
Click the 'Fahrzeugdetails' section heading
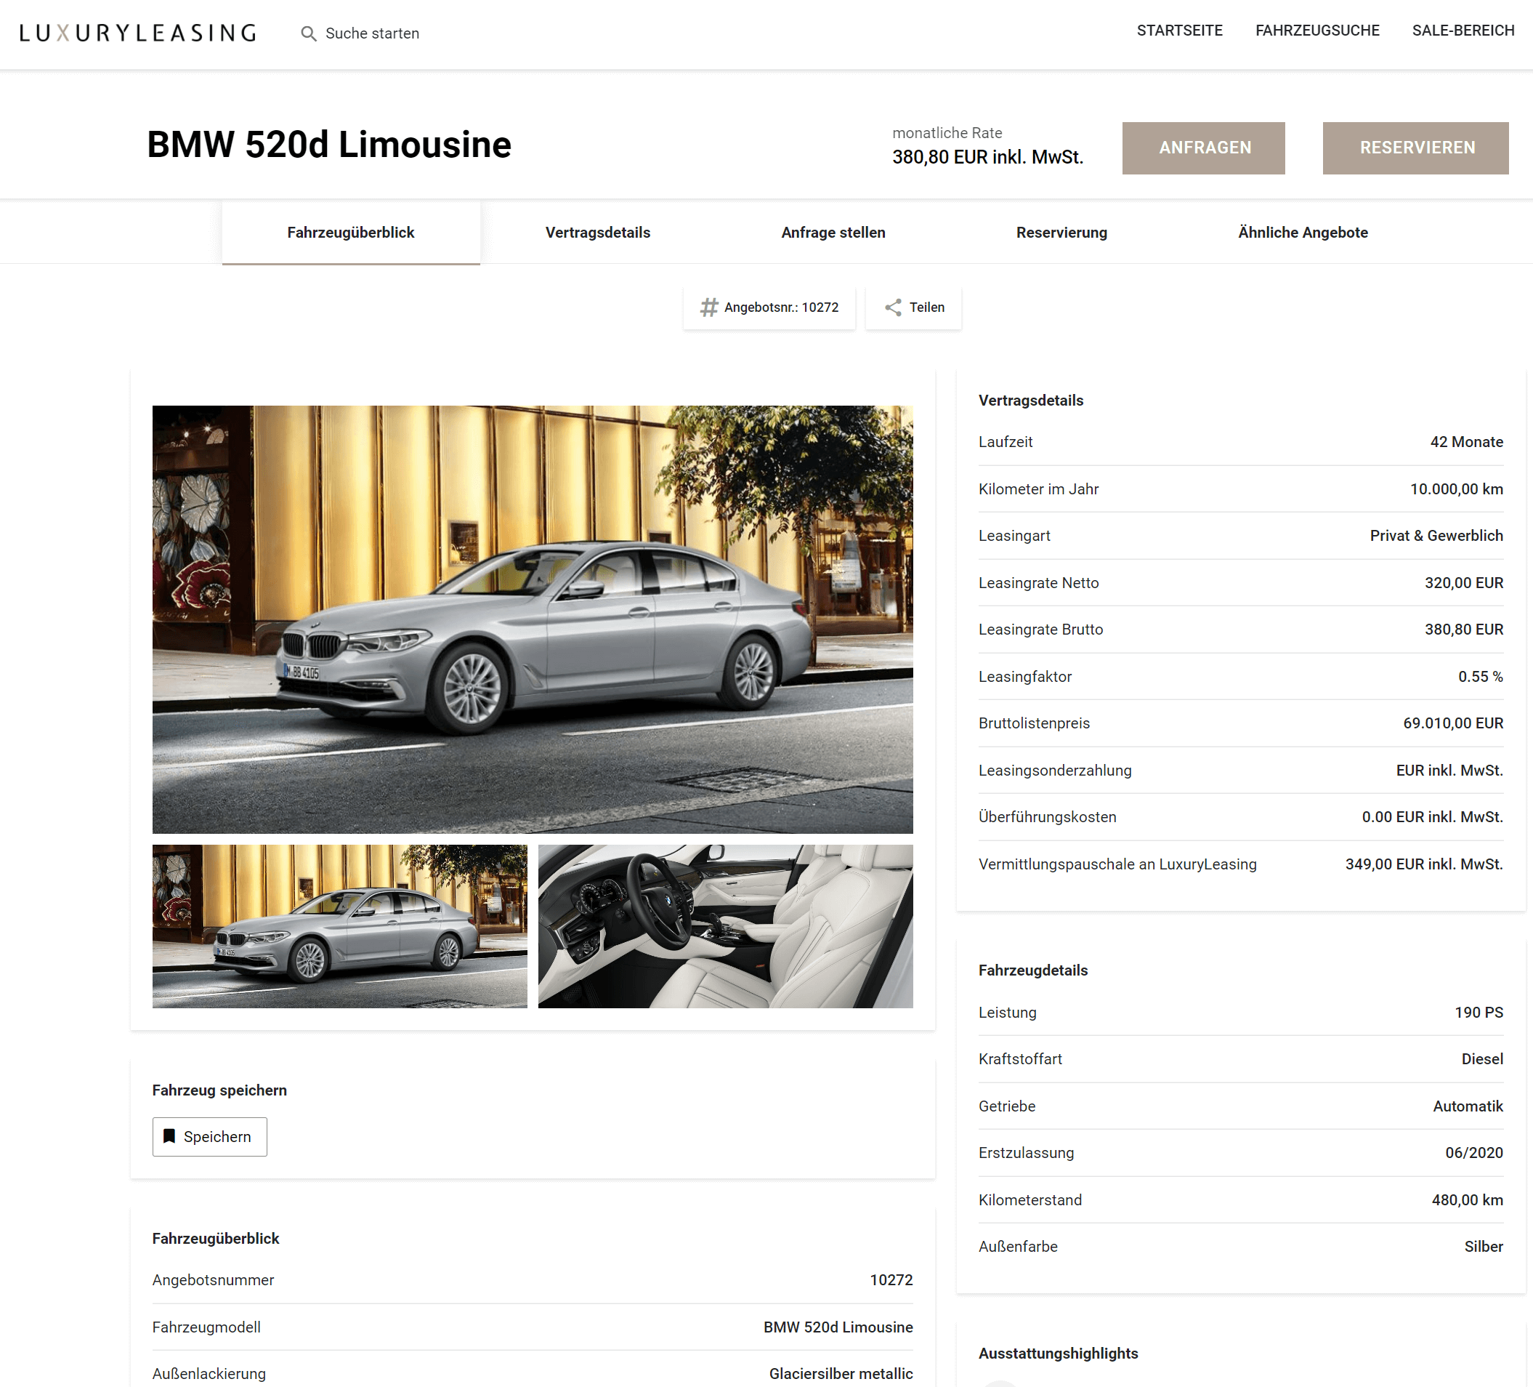(x=1032, y=970)
